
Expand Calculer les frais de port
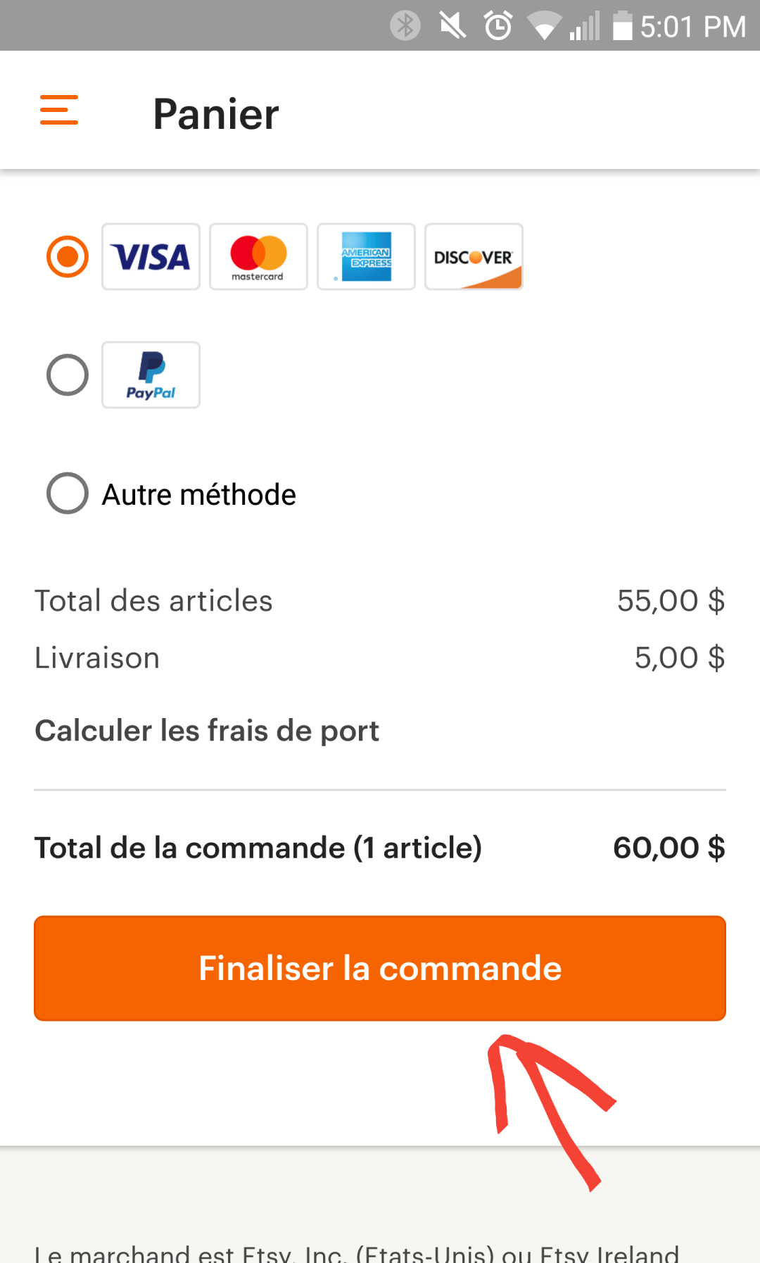point(207,731)
